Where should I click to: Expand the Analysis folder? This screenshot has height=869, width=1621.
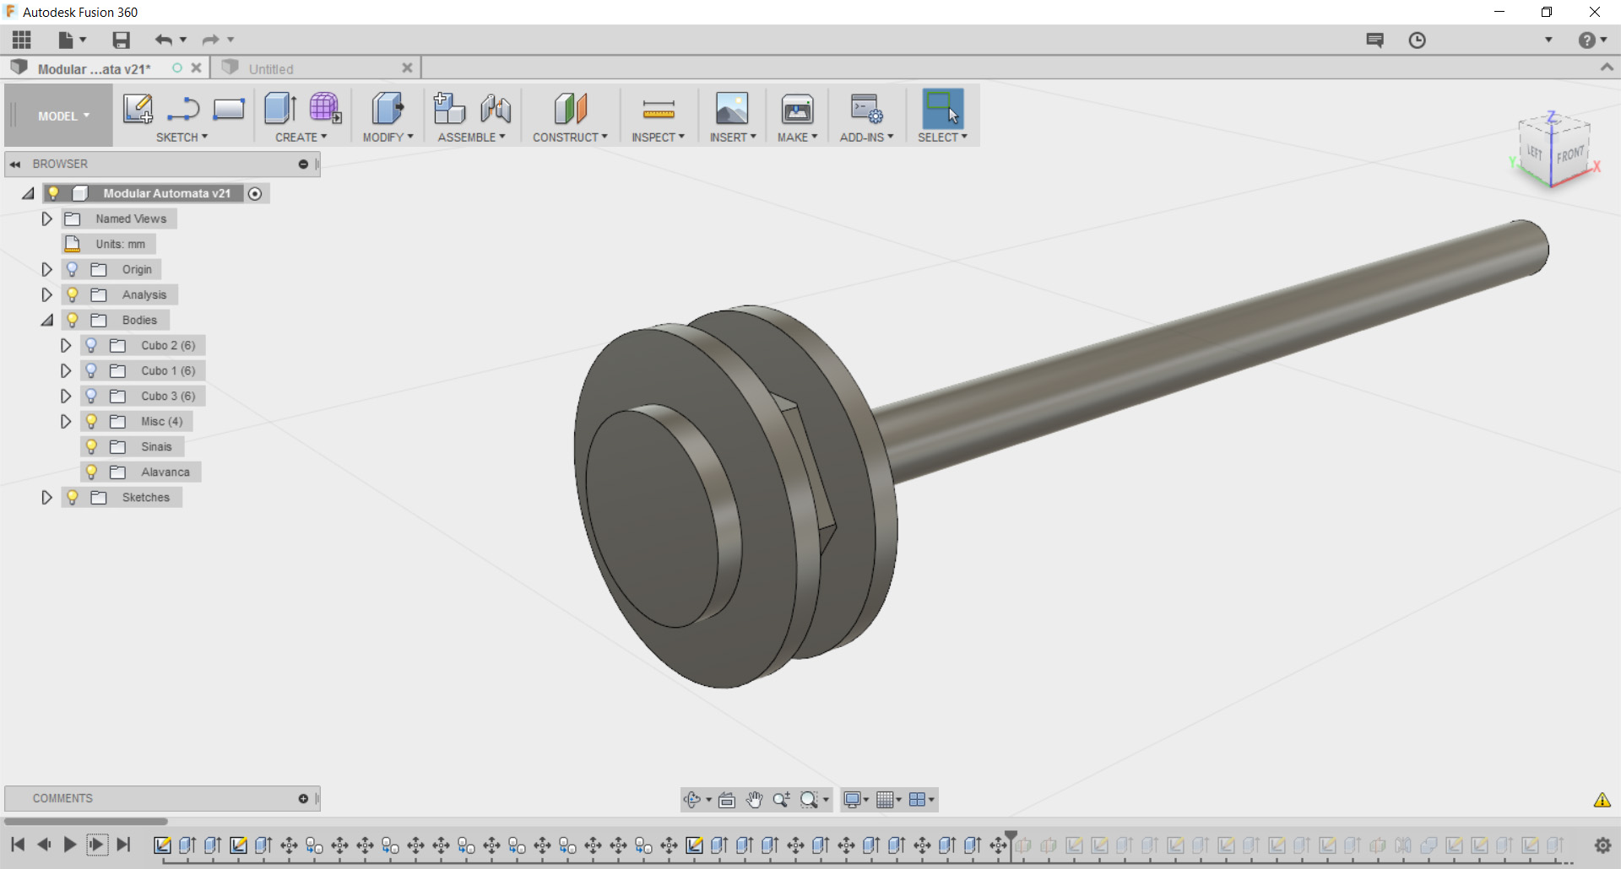[x=47, y=294]
